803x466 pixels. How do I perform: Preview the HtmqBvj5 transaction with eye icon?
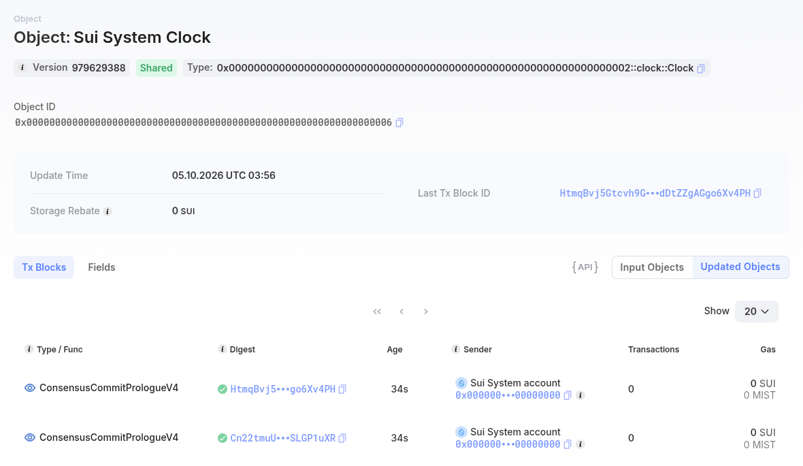(x=30, y=388)
